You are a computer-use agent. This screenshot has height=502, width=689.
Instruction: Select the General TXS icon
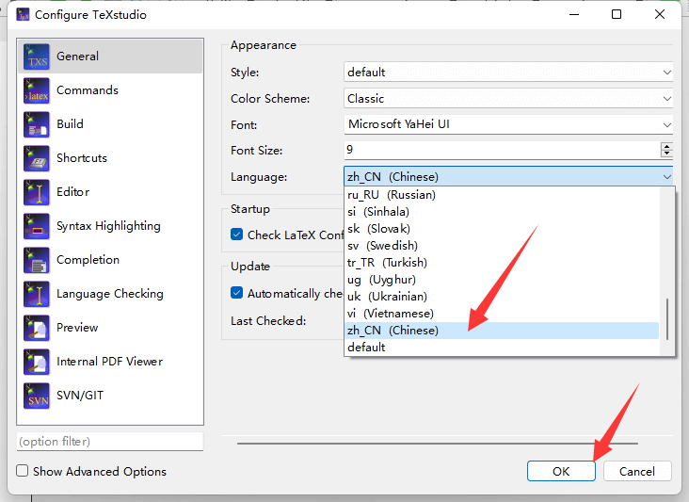[x=37, y=57]
